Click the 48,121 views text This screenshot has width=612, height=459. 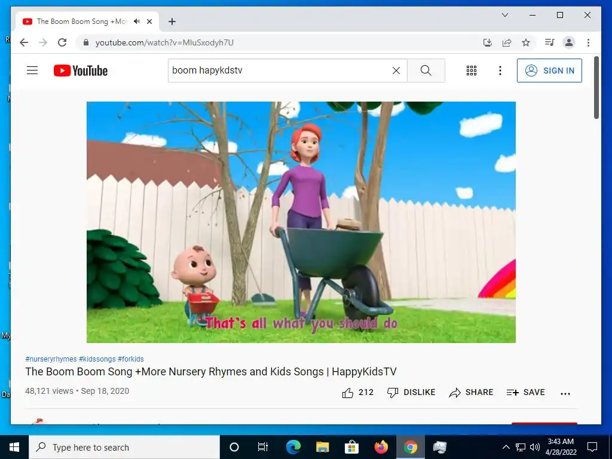pos(49,391)
